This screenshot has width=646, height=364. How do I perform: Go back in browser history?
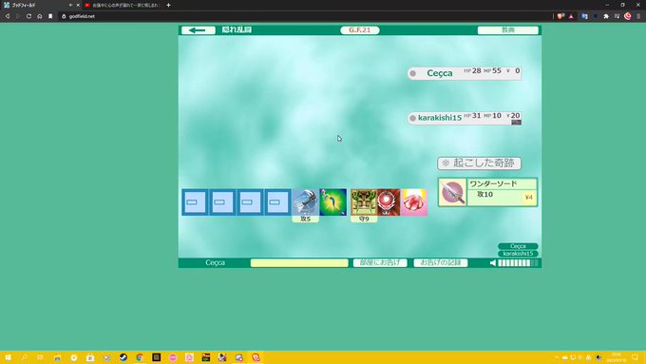(x=8, y=16)
